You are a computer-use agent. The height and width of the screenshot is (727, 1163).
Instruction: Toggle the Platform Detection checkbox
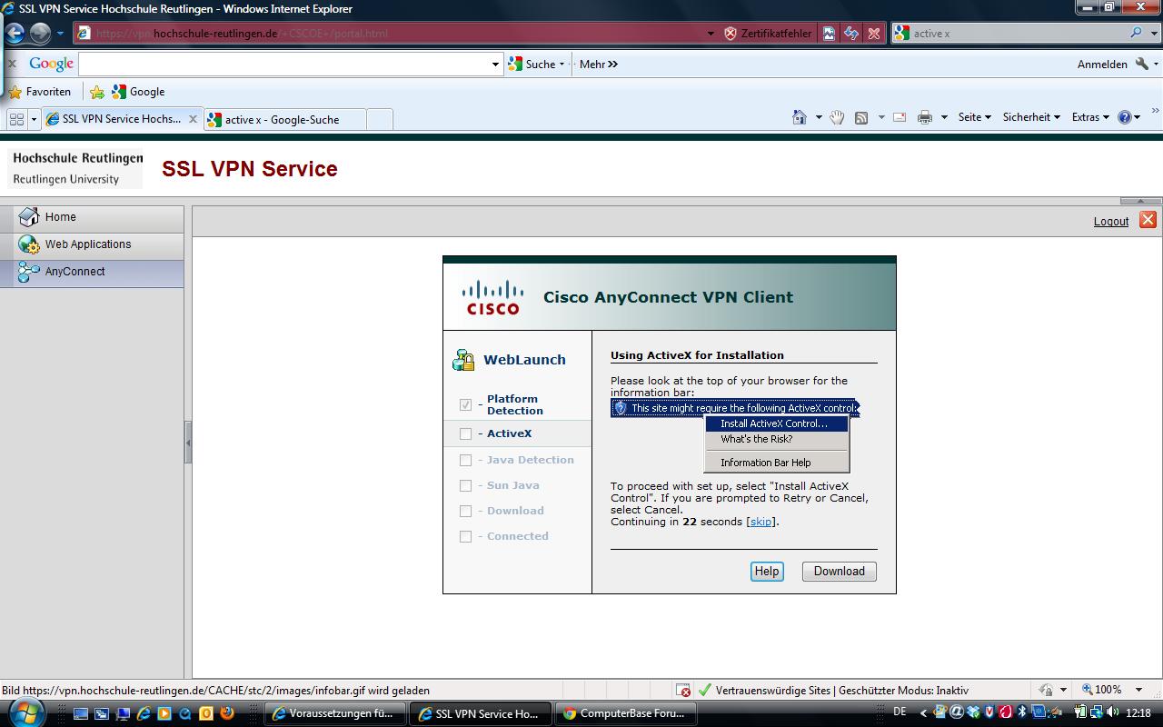pyautogui.click(x=465, y=404)
